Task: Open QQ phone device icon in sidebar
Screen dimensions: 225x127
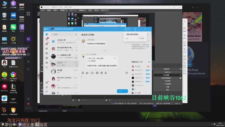Action: [47, 87]
